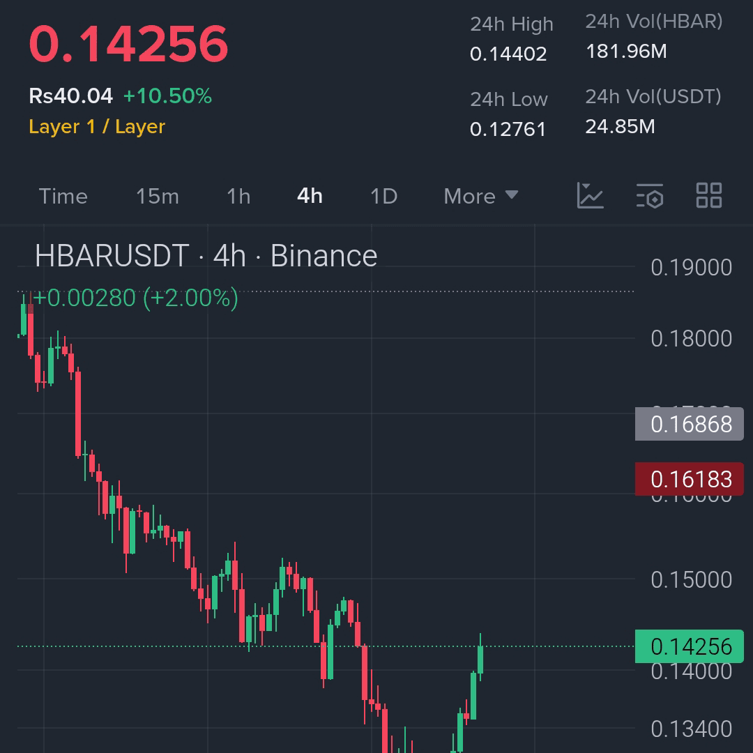This screenshot has width=753, height=753.
Task: Click the 24h Vol(HBAR) value 181.96M
Action: [626, 52]
